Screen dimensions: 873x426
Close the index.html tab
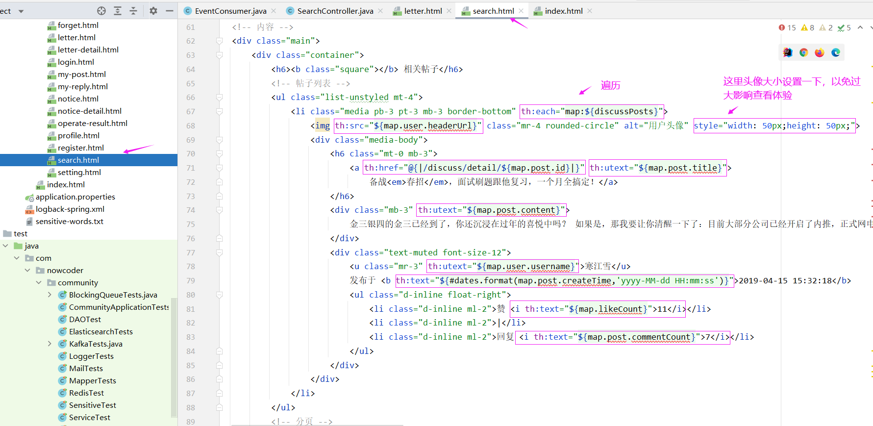click(590, 11)
